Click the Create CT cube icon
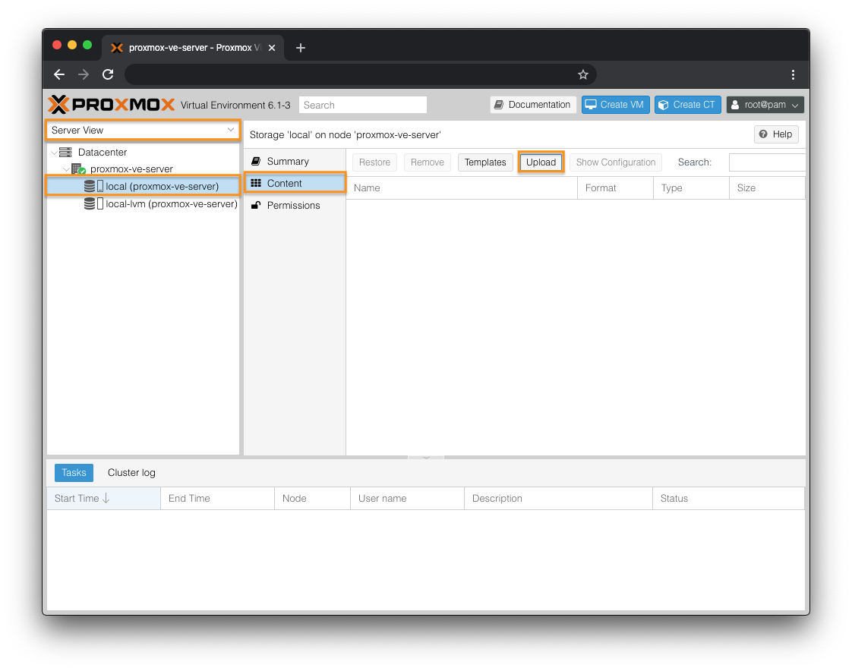This screenshot has height=671, width=852. point(664,105)
